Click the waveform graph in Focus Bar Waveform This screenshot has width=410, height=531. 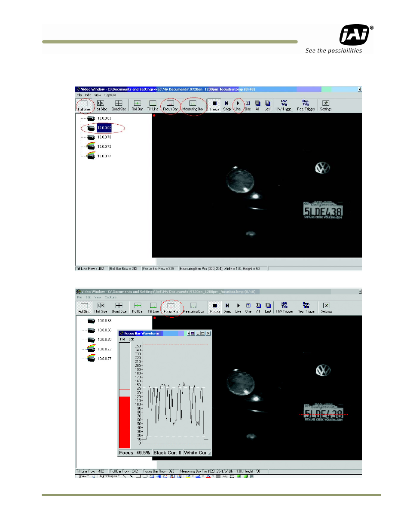pos(175,393)
